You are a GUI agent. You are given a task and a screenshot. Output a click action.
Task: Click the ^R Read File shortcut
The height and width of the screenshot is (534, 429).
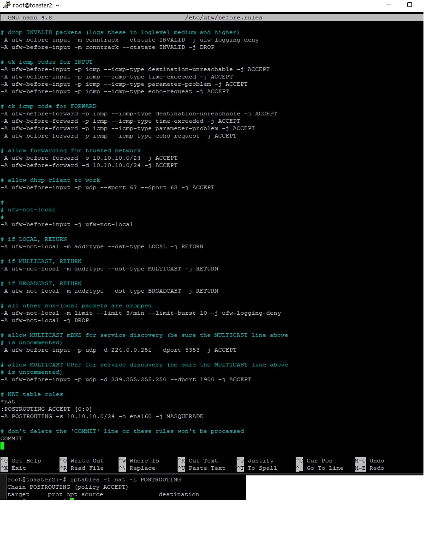82,468
